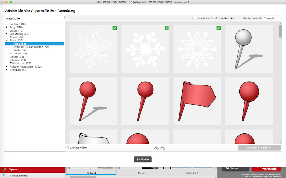The width and height of the screenshot is (286, 178).
Task: Select the highlighted Reise (82) subcategory
Action: click(34, 44)
